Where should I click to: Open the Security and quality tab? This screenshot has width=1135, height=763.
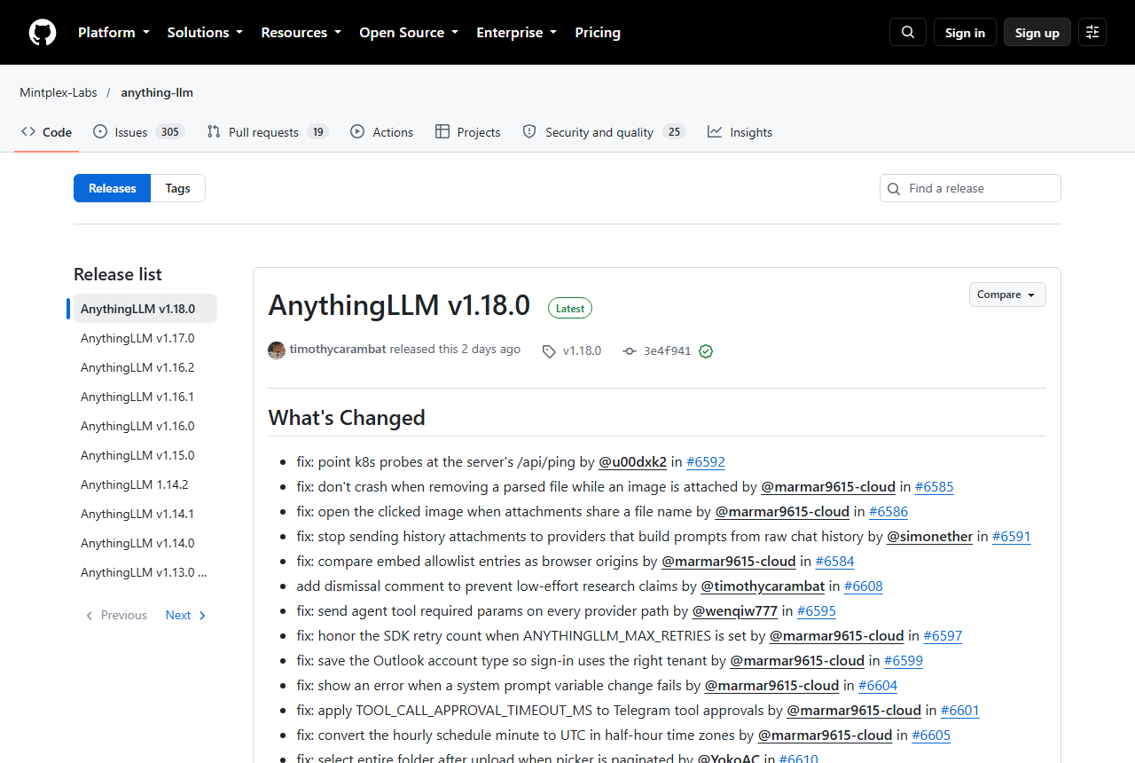(604, 132)
